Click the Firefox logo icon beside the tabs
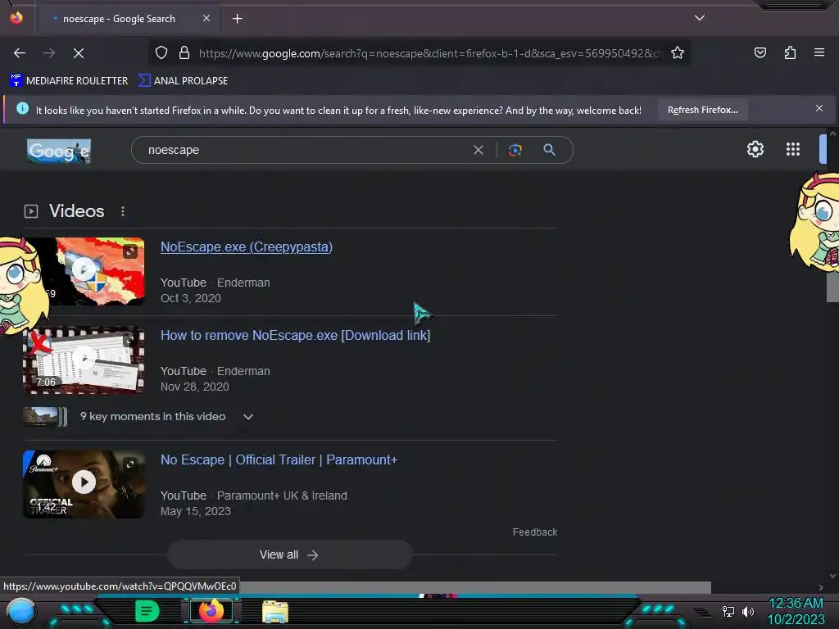Screen dimensions: 839x629 coord(16,18)
